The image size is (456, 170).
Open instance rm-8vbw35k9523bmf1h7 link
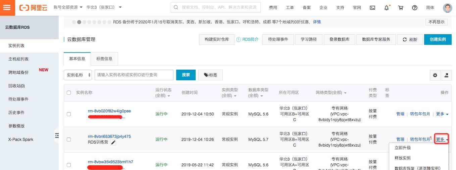110,162
